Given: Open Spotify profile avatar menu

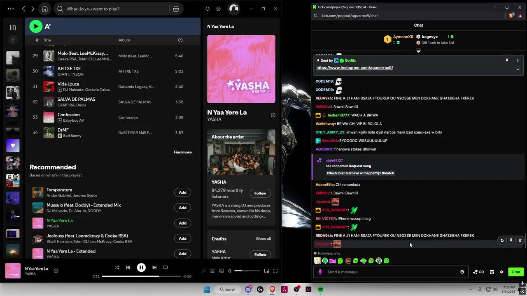Looking at the screenshot, I should 234,9.
